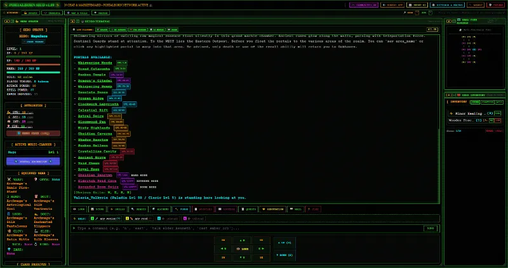Image resolution: width=508 pixels, height=268 pixels.
Task: Toggle the last log filter checkbox
Action: click(x=173, y=29)
